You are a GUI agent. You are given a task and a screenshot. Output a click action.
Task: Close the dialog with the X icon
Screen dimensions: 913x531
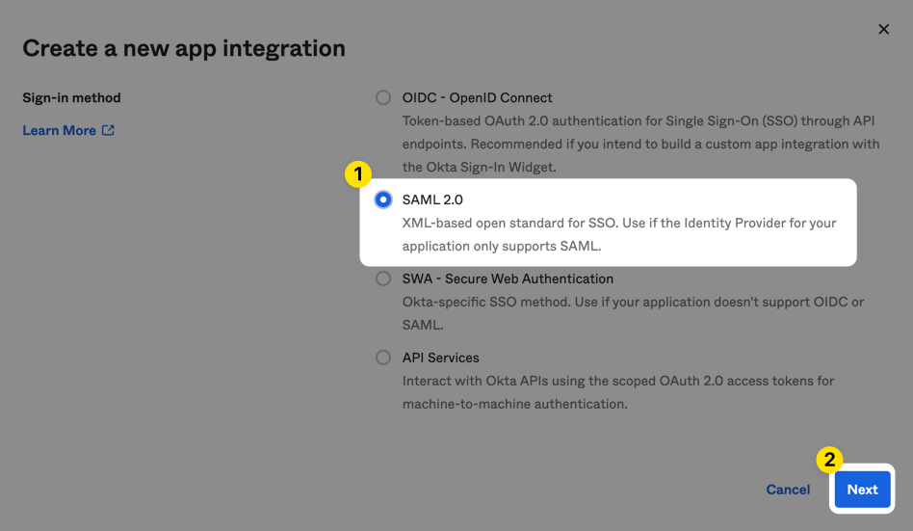click(x=883, y=29)
